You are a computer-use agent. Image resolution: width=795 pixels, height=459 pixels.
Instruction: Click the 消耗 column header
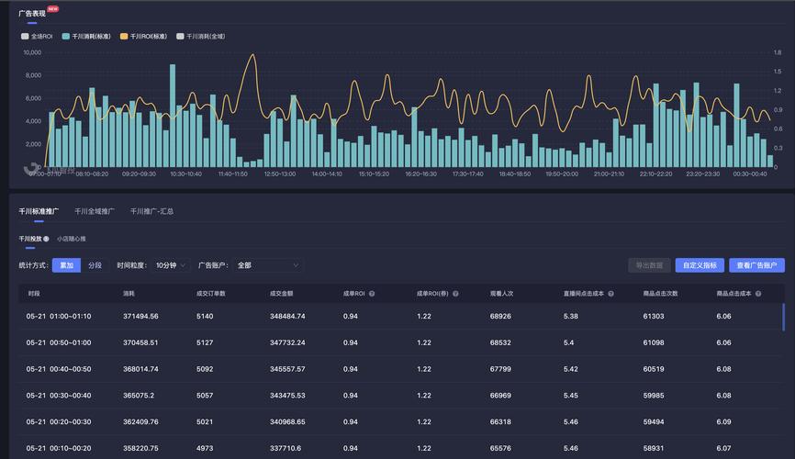pos(129,294)
